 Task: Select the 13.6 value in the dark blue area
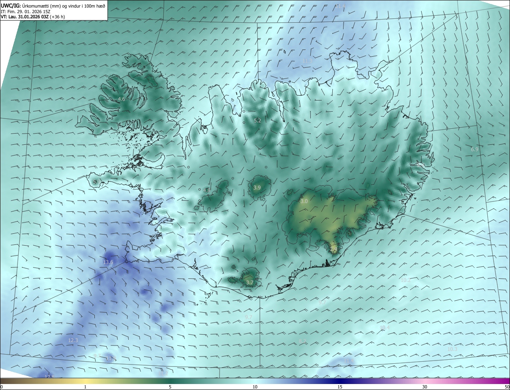click(x=108, y=262)
